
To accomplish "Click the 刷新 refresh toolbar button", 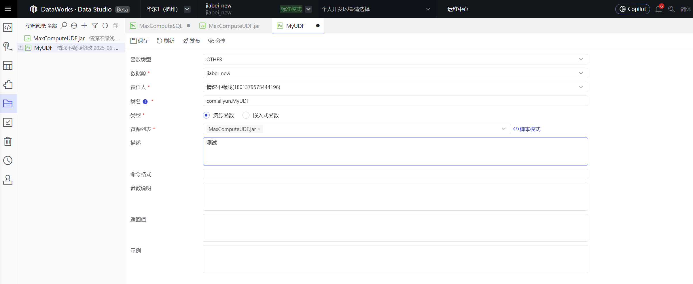I will pos(165,41).
